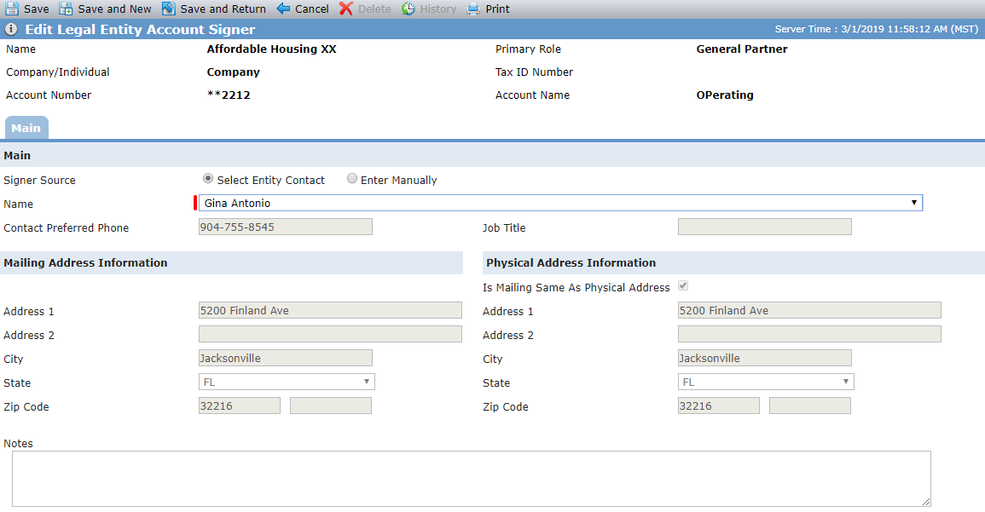Click the Save and Return toolbar label
The width and height of the screenshot is (985, 512).
click(x=223, y=9)
